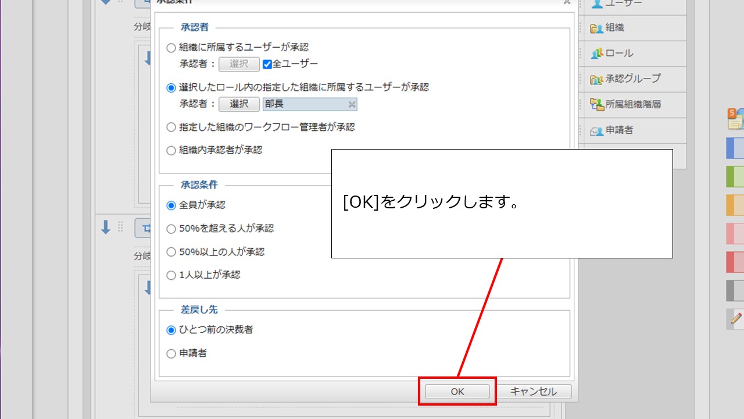Select the orange color swatch
Image resolution: width=744 pixels, height=419 pixels.
tap(735, 205)
